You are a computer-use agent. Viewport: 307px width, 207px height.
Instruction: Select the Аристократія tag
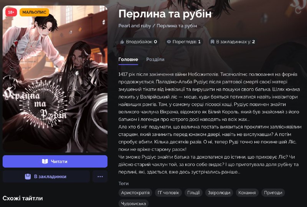point(135,193)
